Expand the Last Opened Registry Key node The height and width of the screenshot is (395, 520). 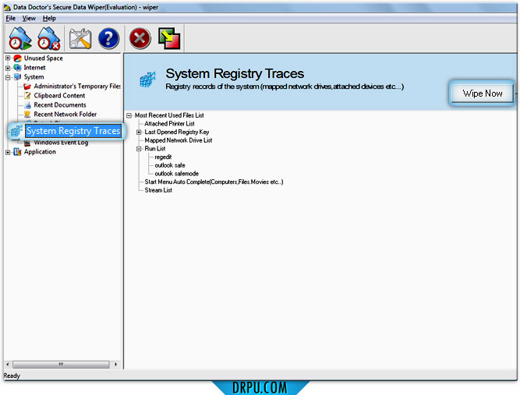click(x=139, y=132)
